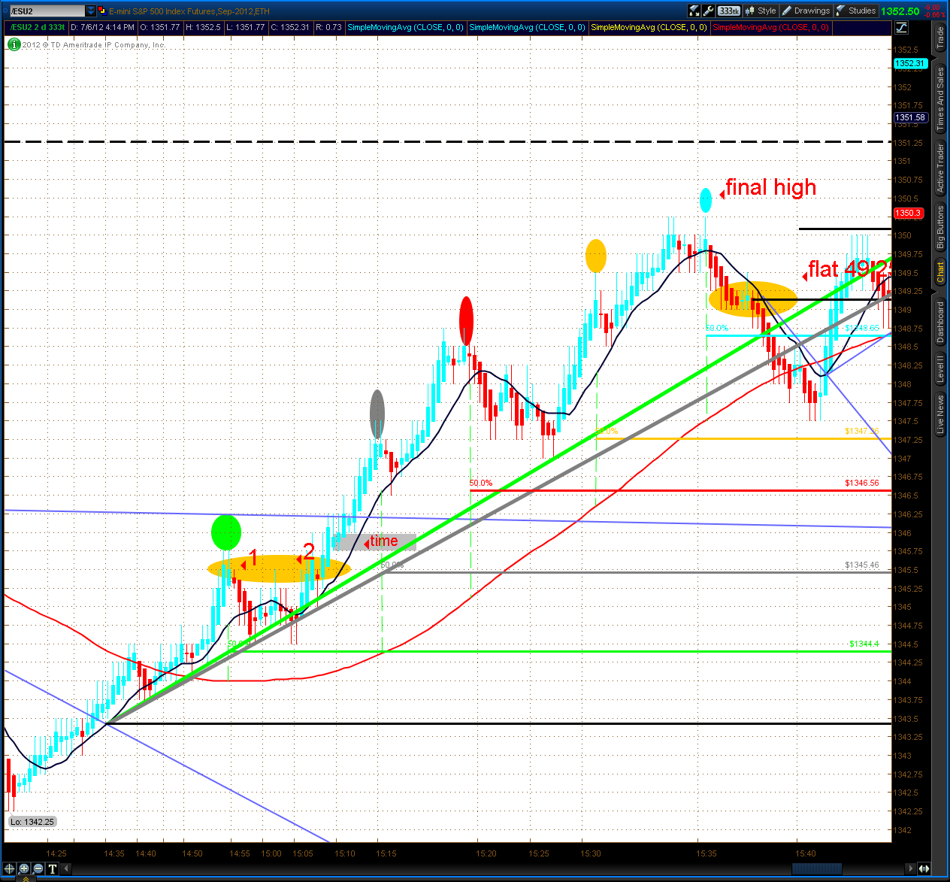Viewport: 950px width, 882px height.
Task: Open the Times And Sales side tab
Action: [x=940, y=98]
